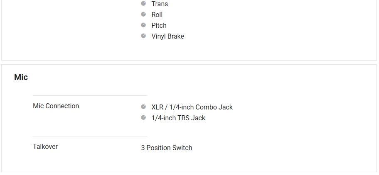Click the bullet icon beside Roll
Viewport: 379px width, 175px height.
coord(143,14)
